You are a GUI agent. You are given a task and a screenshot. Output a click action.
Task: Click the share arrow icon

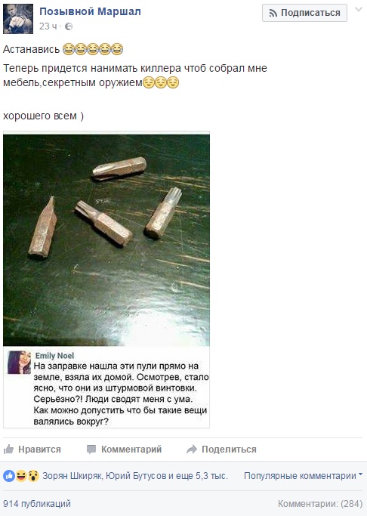[x=192, y=450]
